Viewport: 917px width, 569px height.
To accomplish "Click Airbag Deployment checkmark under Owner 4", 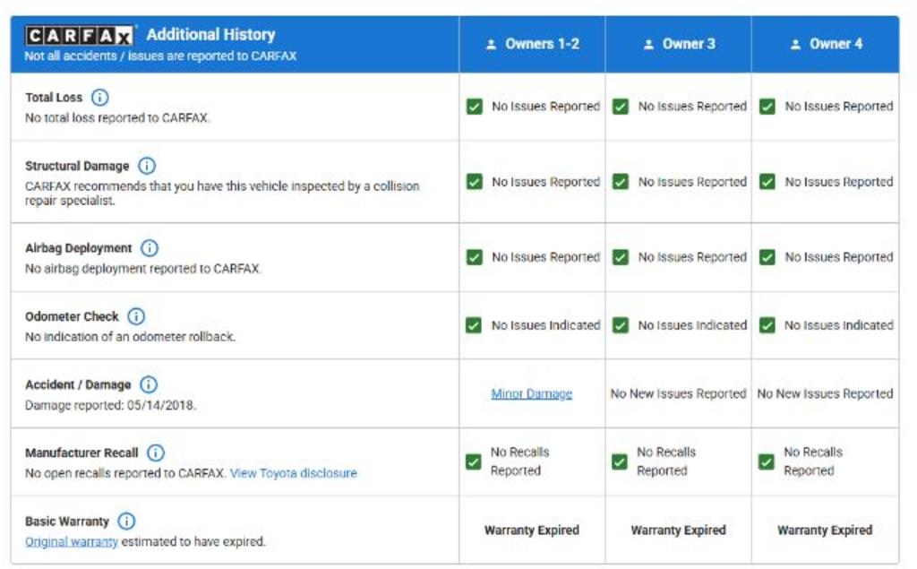I will pos(767,257).
